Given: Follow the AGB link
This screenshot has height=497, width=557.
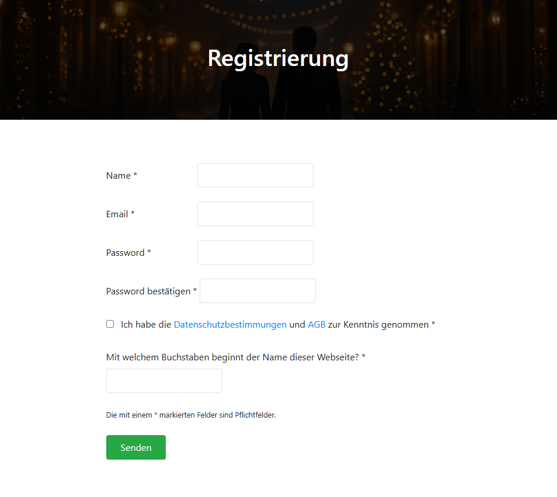Looking at the screenshot, I should click(316, 325).
